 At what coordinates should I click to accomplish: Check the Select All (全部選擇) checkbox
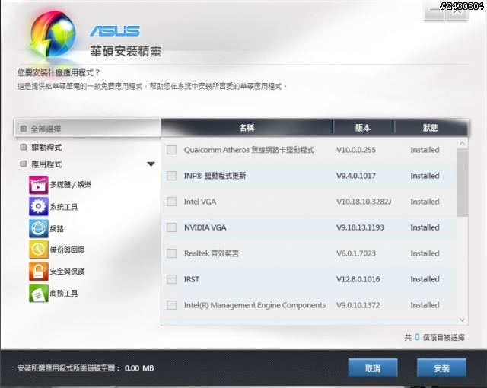pos(24,129)
